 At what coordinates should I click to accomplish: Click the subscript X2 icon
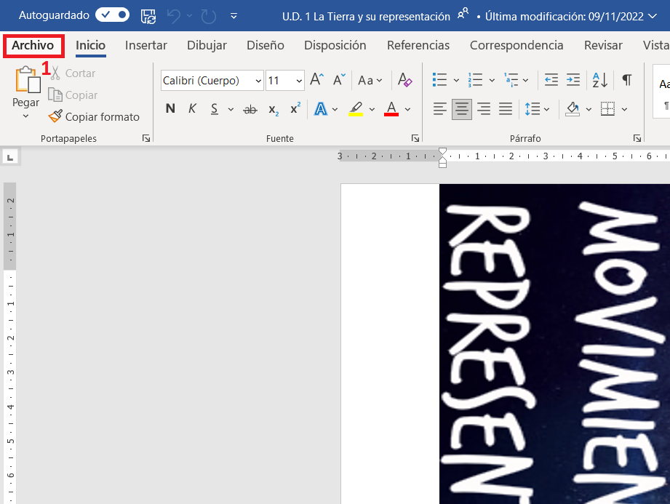point(273,110)
